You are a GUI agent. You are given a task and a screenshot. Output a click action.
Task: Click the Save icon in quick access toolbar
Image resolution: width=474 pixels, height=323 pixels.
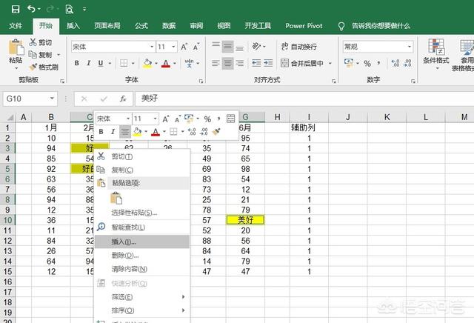(x=16, y=9)
